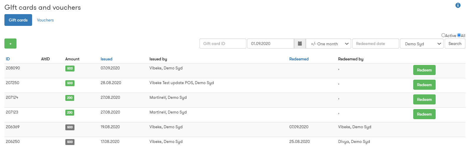The height and width of the screenshot is (160, 468).
Task: Click the grey 500 badge for 206369
Action: click(x=70, y=127)
